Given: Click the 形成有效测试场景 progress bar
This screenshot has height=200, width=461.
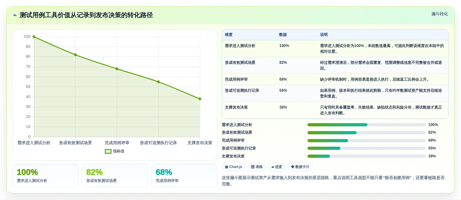Looking at the screenshot, I should (366, 133).
